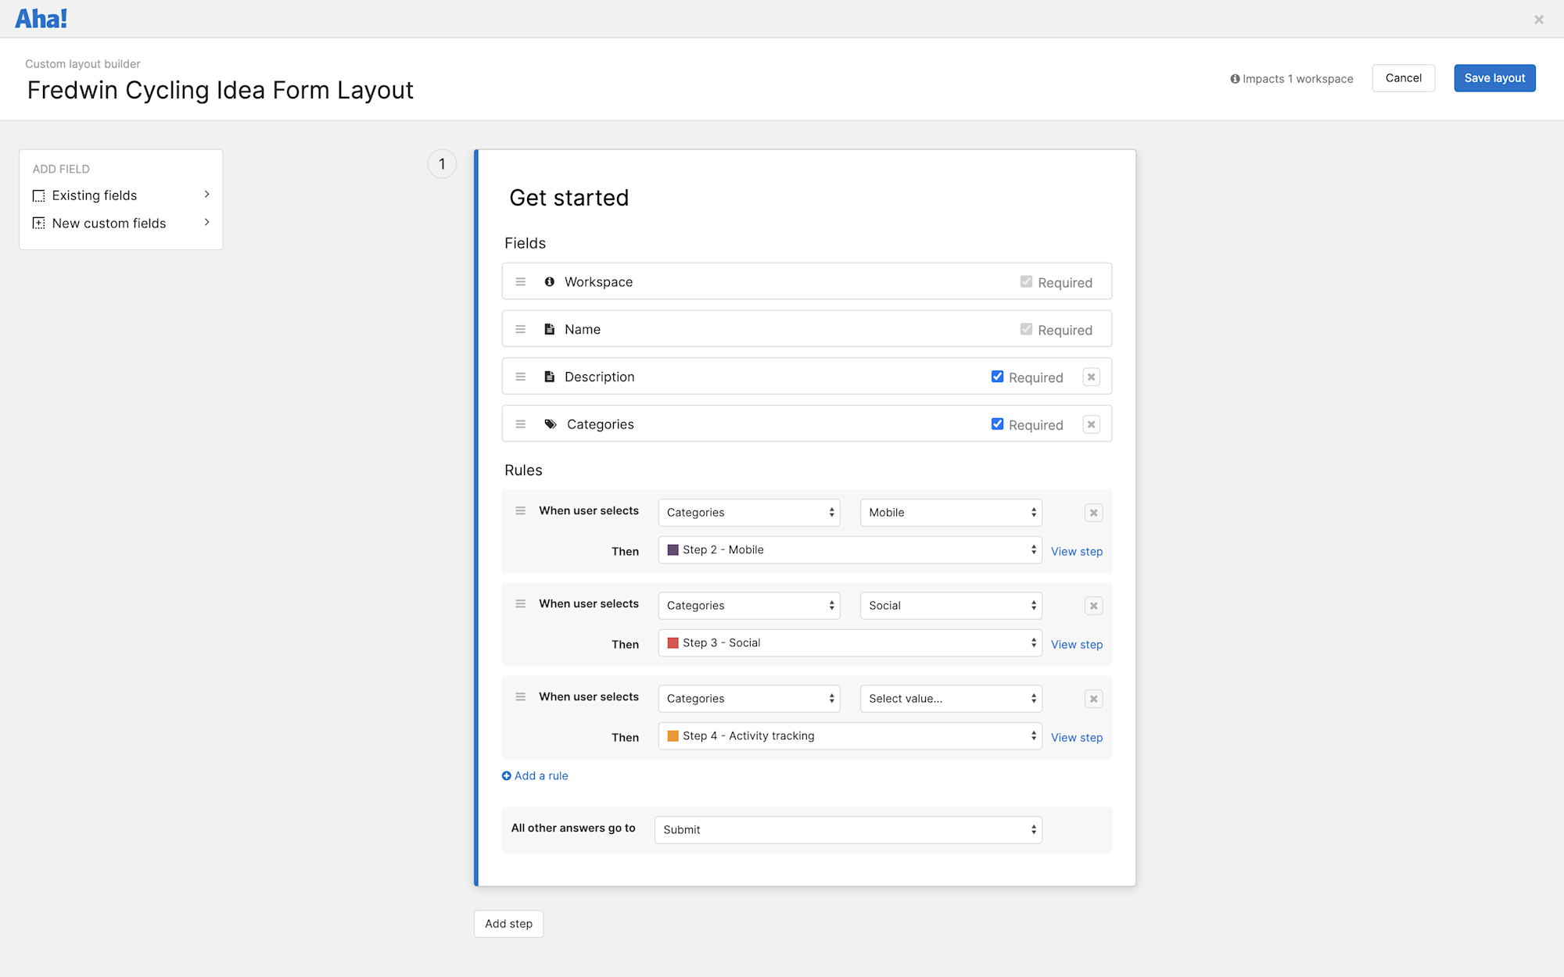Click the drag handle on the Social rule

pyautogui.click(x=521, y=603)
